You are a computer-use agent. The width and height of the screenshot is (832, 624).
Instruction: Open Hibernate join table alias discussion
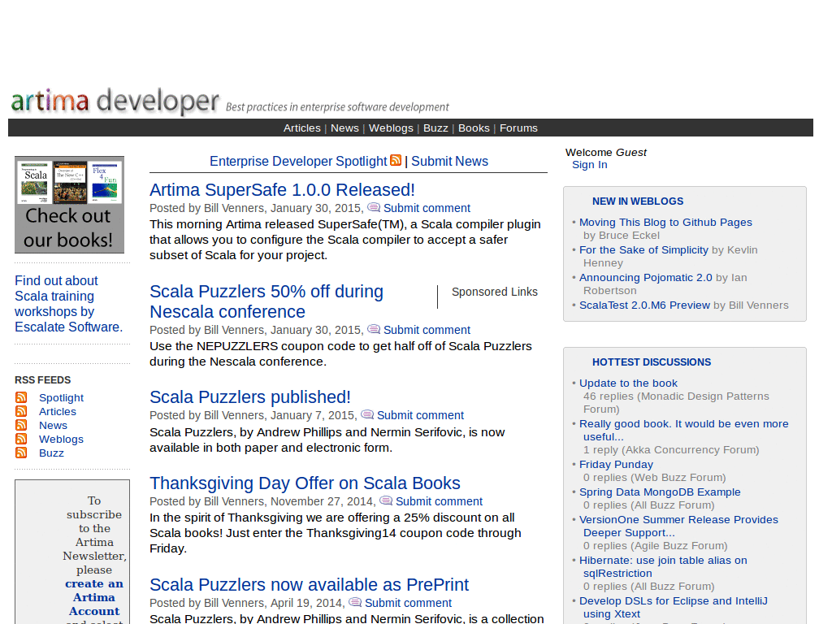663,566
